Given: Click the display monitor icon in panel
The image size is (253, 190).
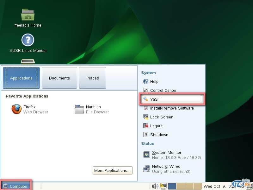Looking at the screenshot, I should tap(163, 186).
